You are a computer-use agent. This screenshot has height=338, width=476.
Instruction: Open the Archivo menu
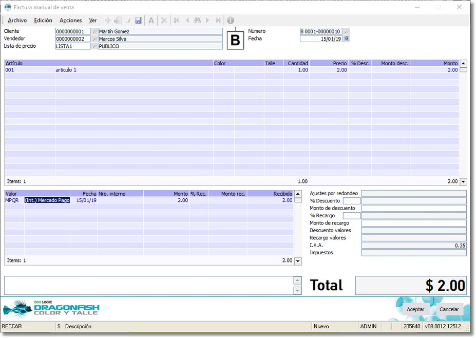(17, 21)
